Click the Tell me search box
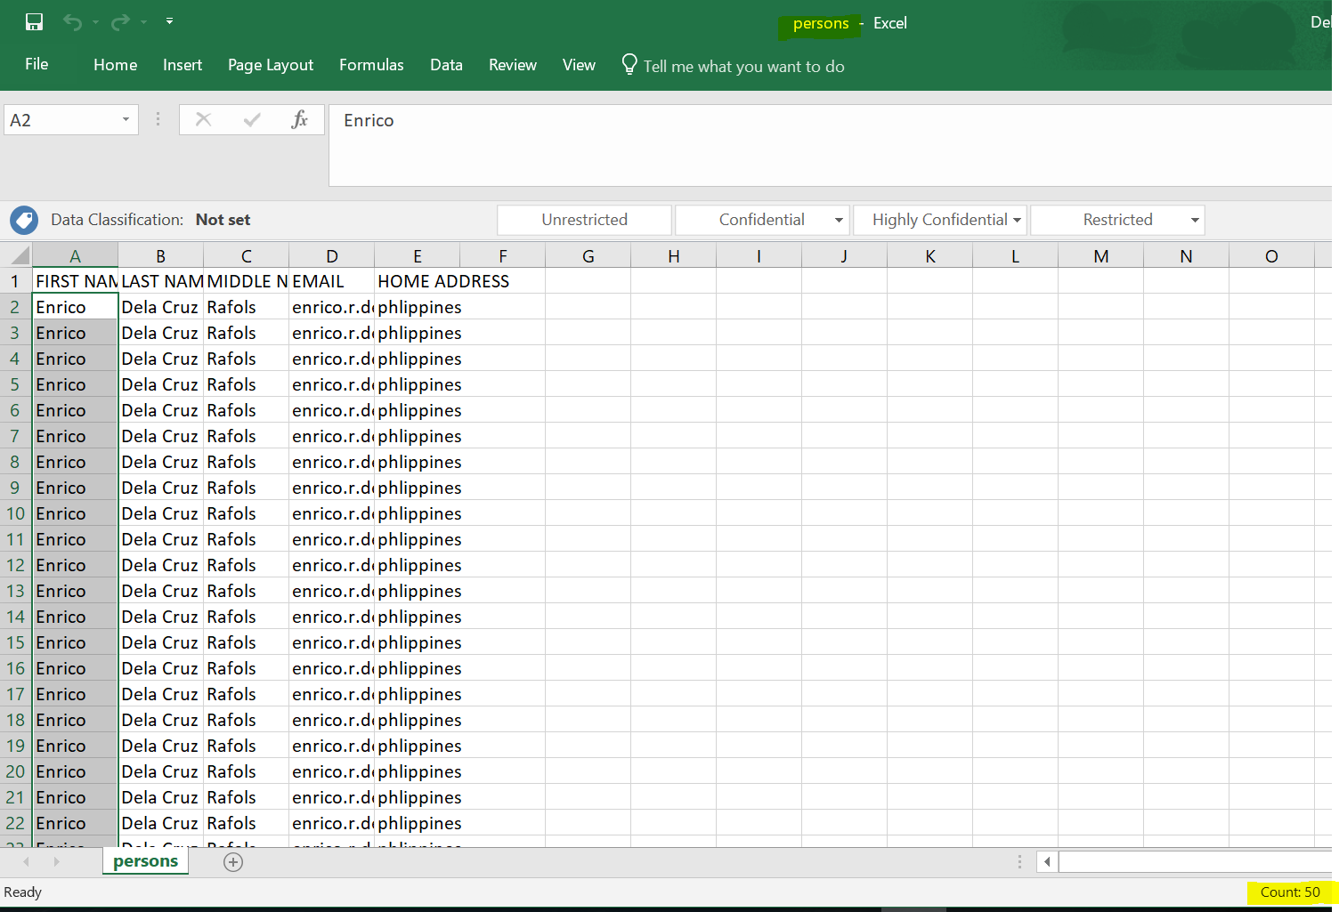Viewport: 1339px width, 912px height. (x=743, y=67)
